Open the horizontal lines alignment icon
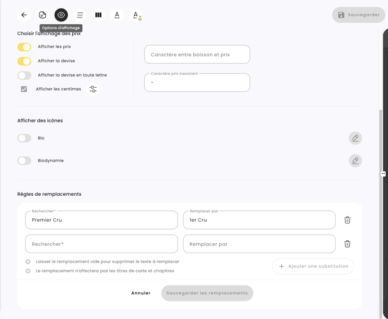 point(80,15)
